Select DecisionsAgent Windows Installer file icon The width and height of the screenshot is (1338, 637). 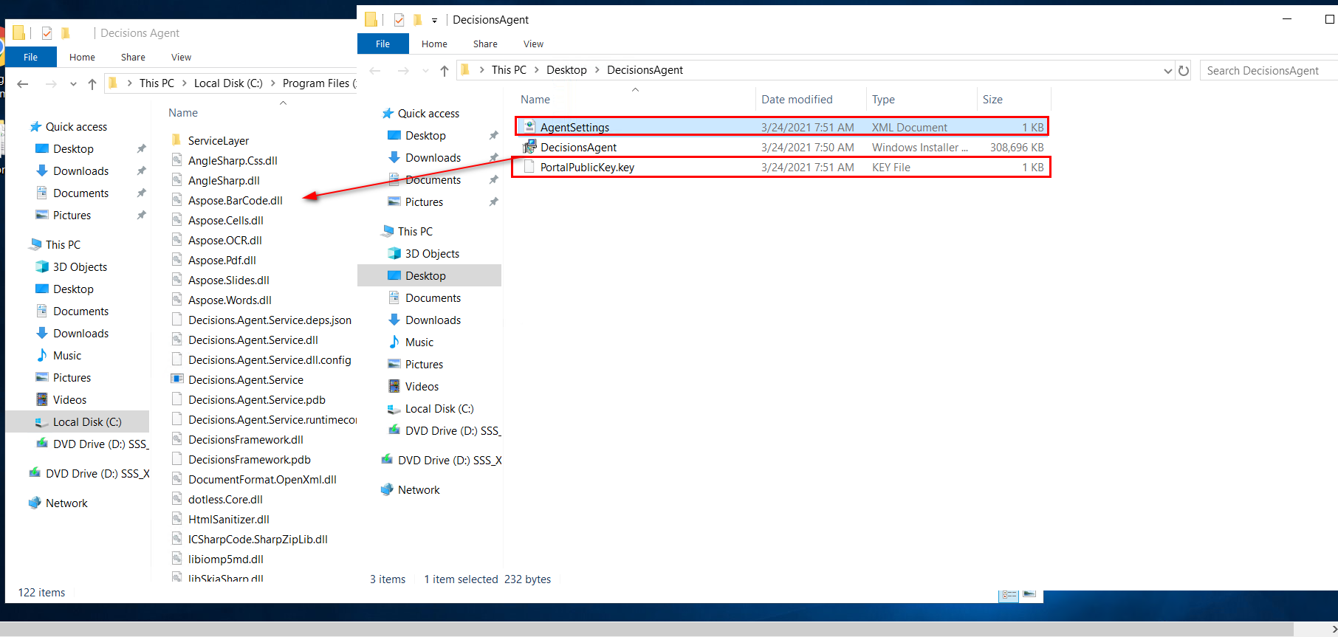529,147
